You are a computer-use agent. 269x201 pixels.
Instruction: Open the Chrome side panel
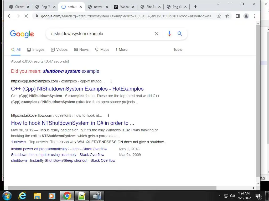pos(237,16)
